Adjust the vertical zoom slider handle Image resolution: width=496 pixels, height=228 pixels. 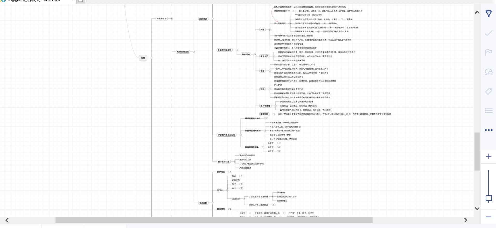[488, 198]
